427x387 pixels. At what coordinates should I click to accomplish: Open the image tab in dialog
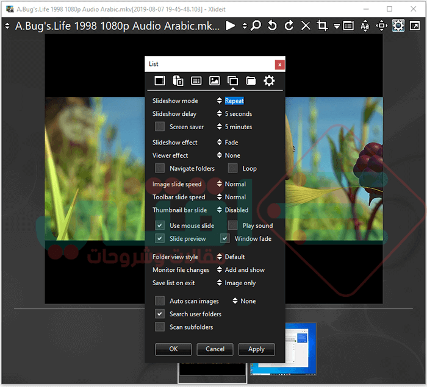pyautogui.click(x=214, y=81)
